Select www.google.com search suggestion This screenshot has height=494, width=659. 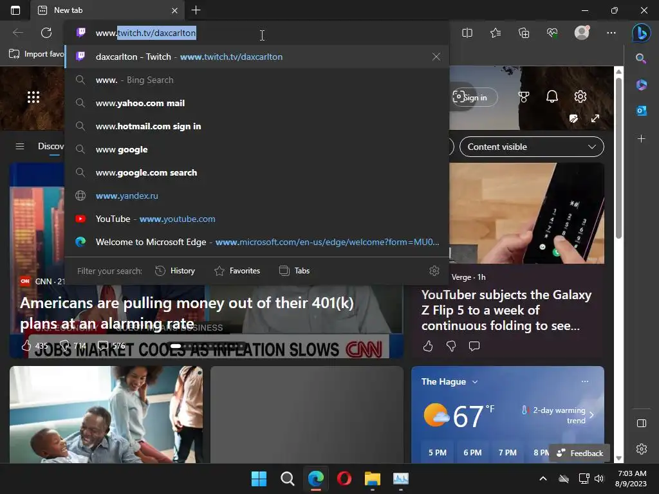(x=257, y=172)
